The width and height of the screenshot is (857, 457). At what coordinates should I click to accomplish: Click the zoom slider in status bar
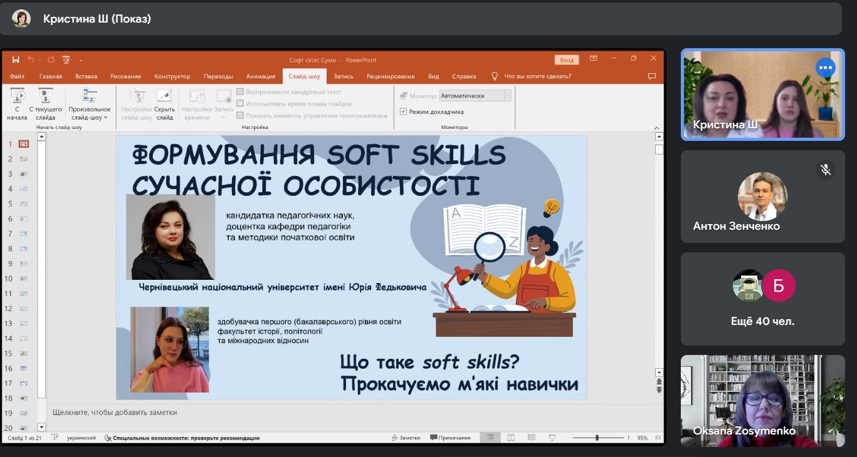click(597, 438)
